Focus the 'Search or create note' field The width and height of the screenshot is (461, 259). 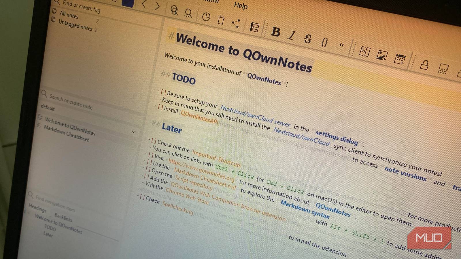[71, 102]
